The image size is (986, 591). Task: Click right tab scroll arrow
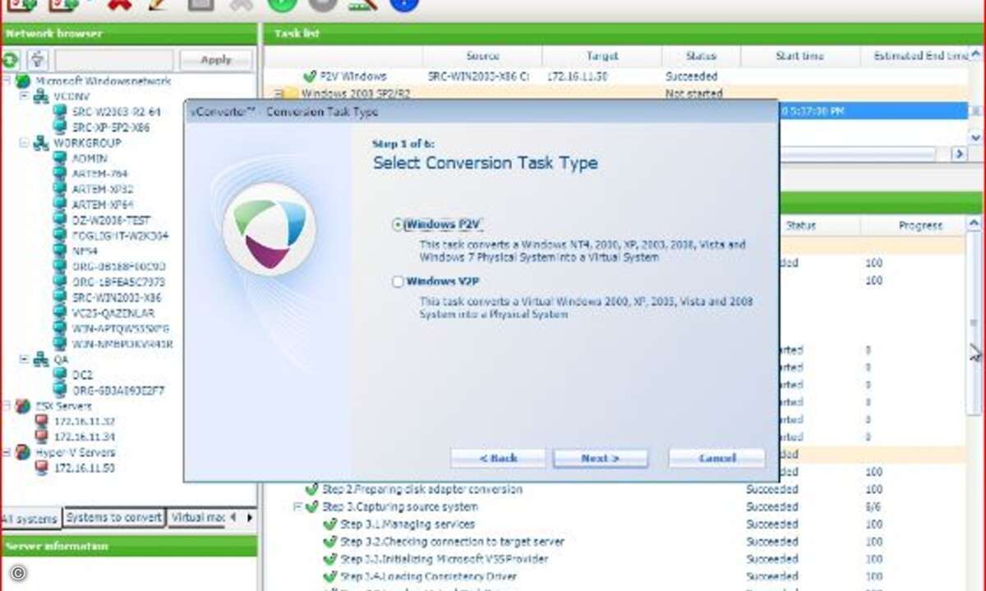(x=248, y=517)
